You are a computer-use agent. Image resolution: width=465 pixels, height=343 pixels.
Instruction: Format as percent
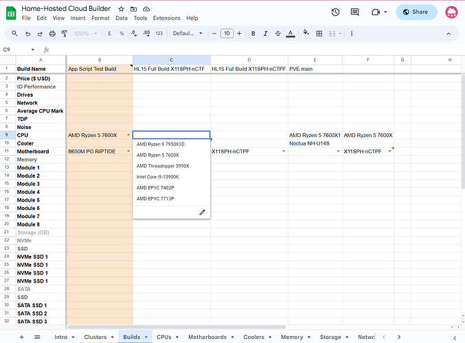122,34
